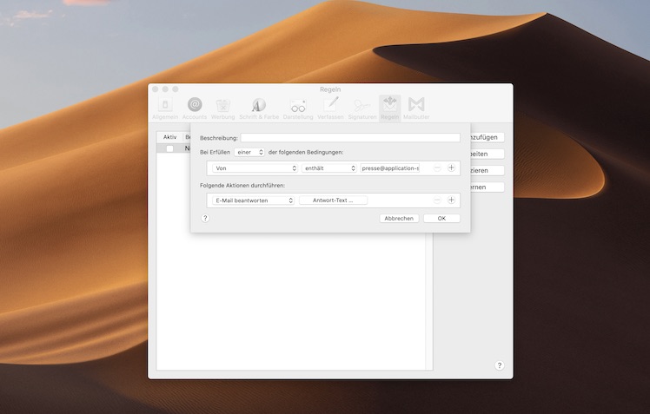Select the Regeln toolbar tab
Viewport: 650px width, 414px height.
(389, 108)
